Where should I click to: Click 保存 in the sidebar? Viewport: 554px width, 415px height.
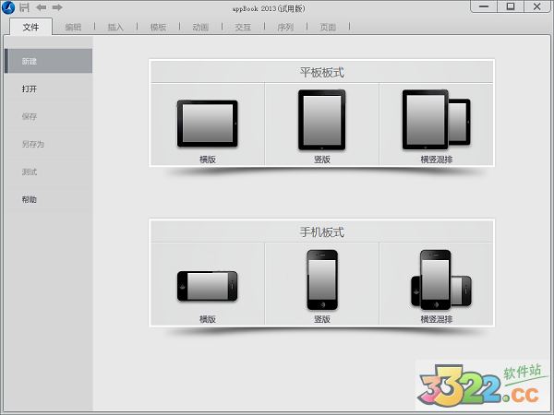tap(49, 116)
